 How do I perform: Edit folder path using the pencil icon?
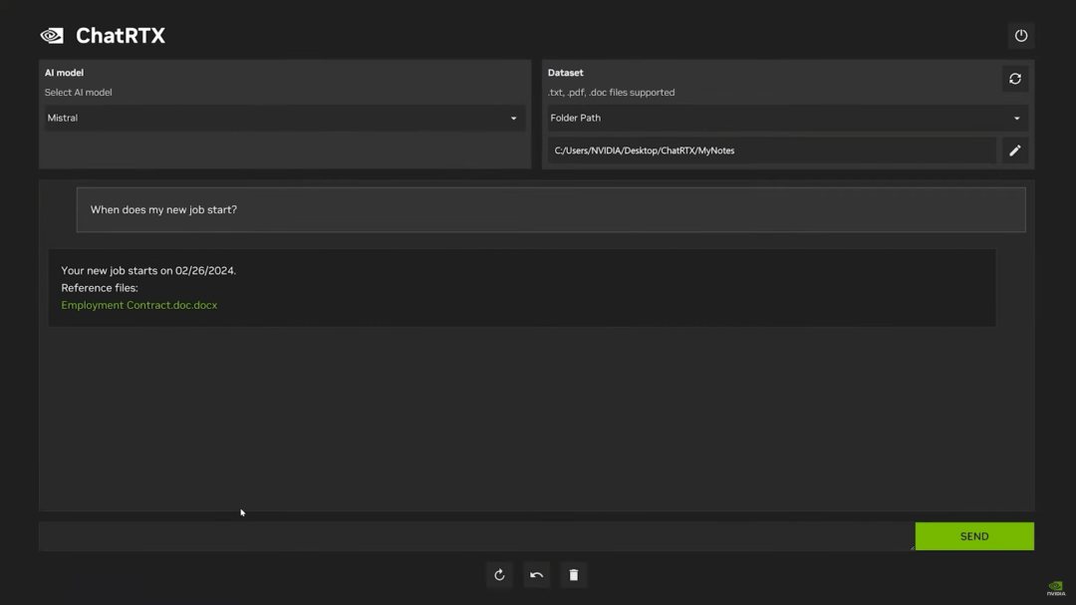pyautogui.click(x=1014, y=151)
